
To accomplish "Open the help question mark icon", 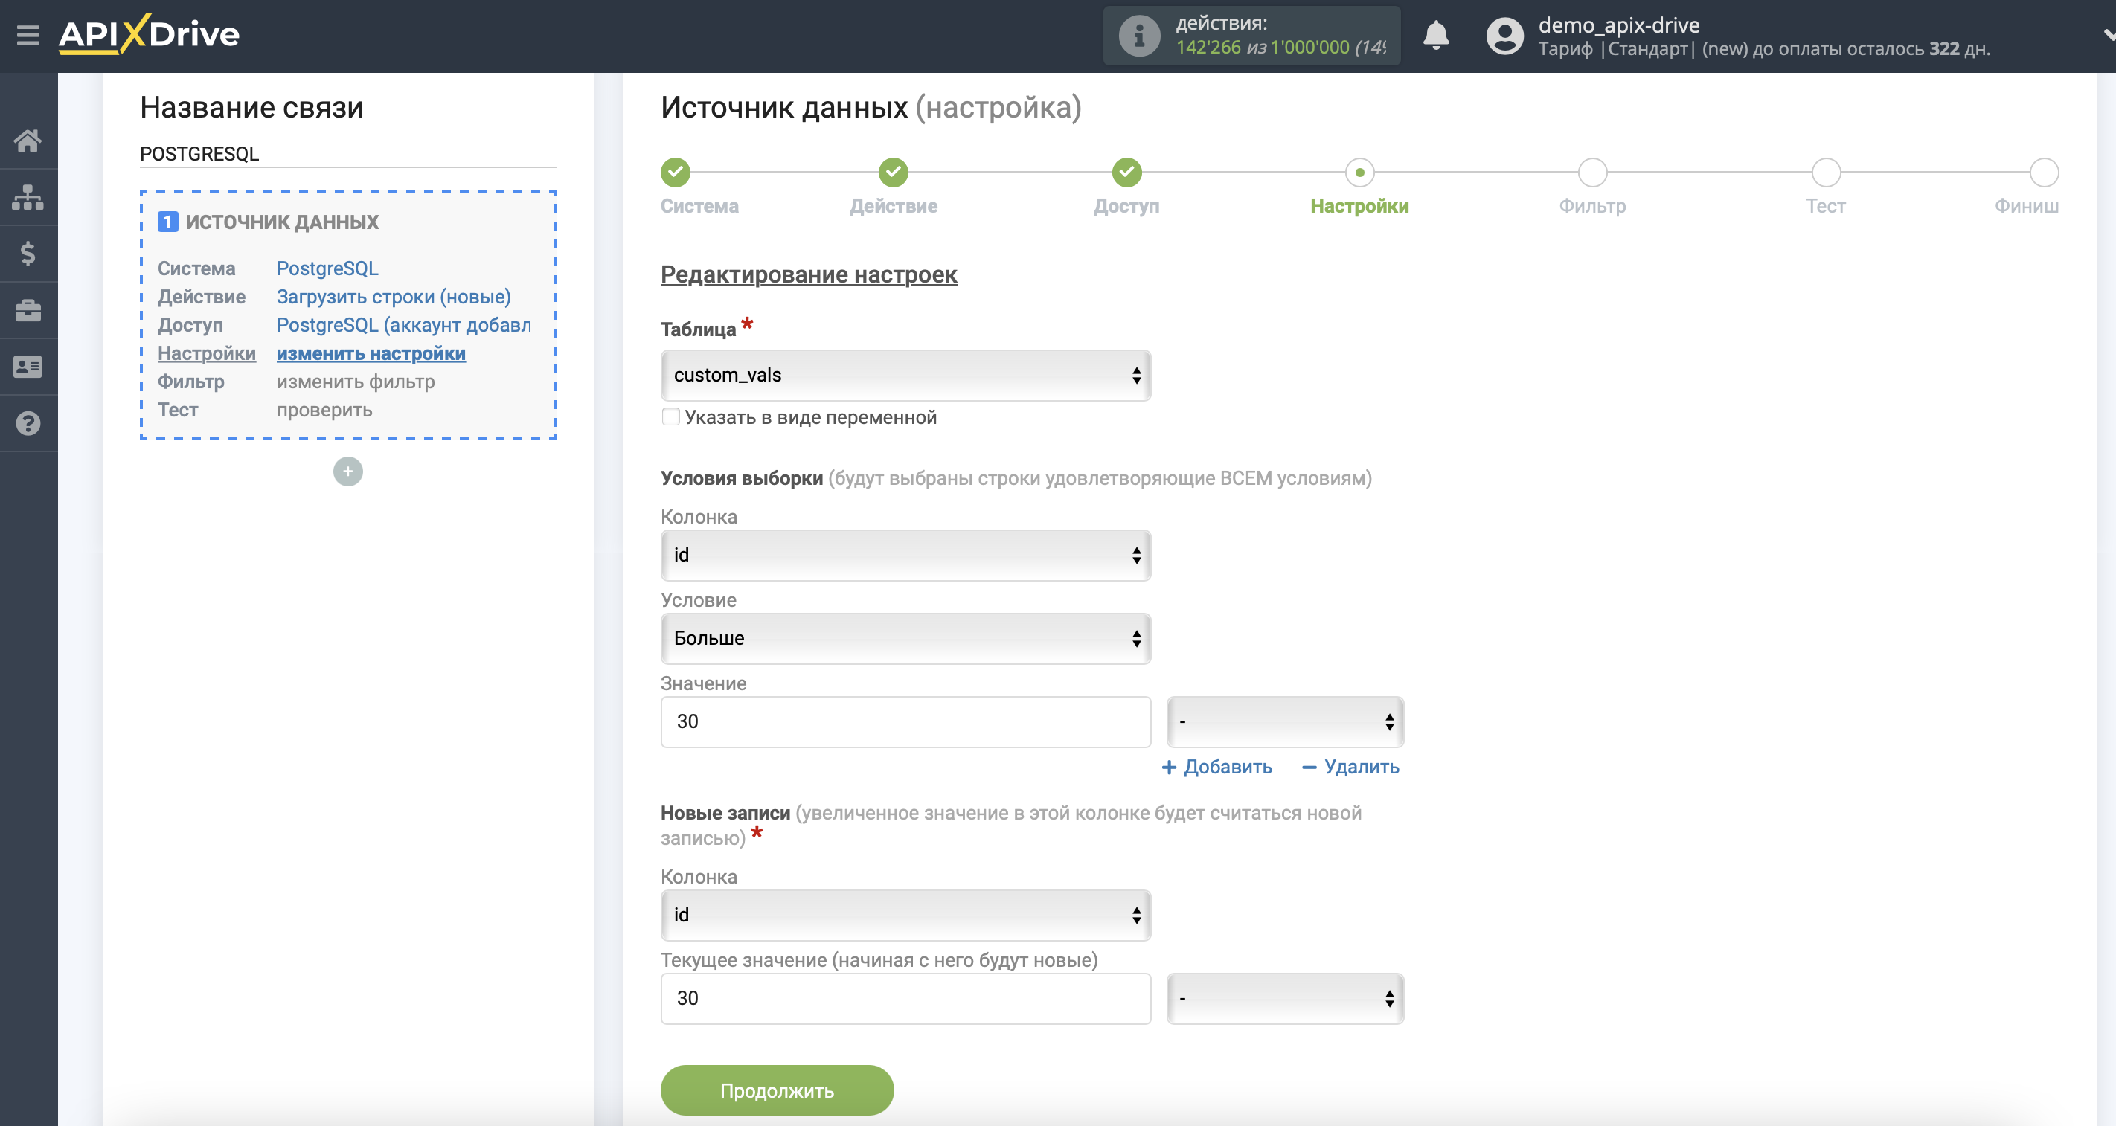I will pyautogui.click(x=28, y=424).
